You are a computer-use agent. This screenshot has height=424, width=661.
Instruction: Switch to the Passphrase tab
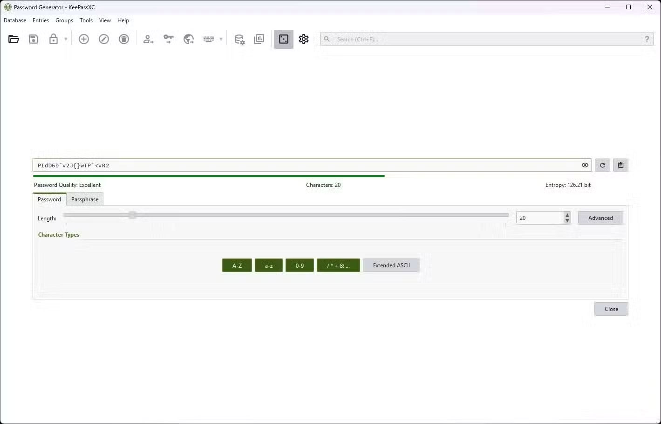click(85, 199)
